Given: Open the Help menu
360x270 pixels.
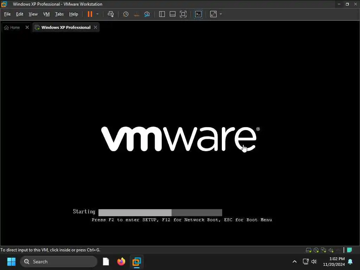Looking at the screenshot, I should click(x=73, y=14).
